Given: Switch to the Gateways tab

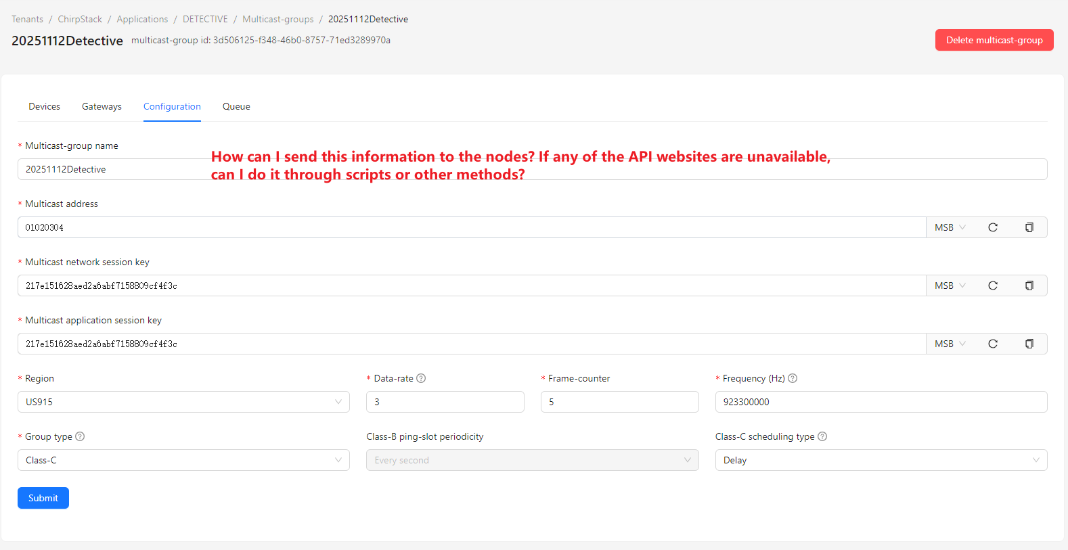Looking at the screenshot, I should (102, 106).
